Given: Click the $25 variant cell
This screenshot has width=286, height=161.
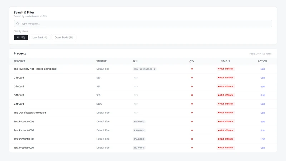Looking at the screenshot, I should (98, 86).
